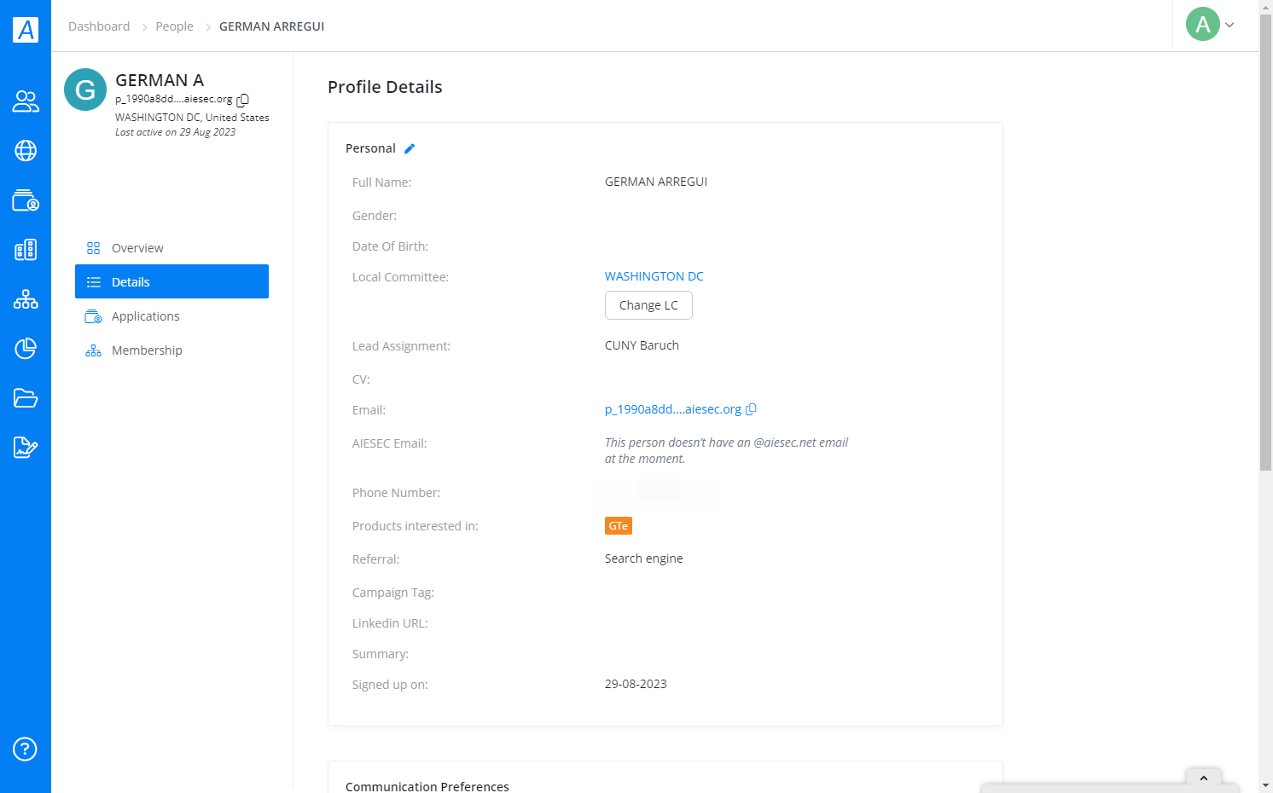Click the GTe product tag
The image size is (1273, 793).
(619, 526)
